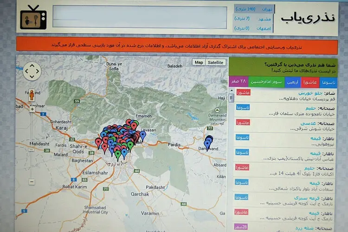
Task: Switch map to Satellite view
Action: [x=215, y=62]
